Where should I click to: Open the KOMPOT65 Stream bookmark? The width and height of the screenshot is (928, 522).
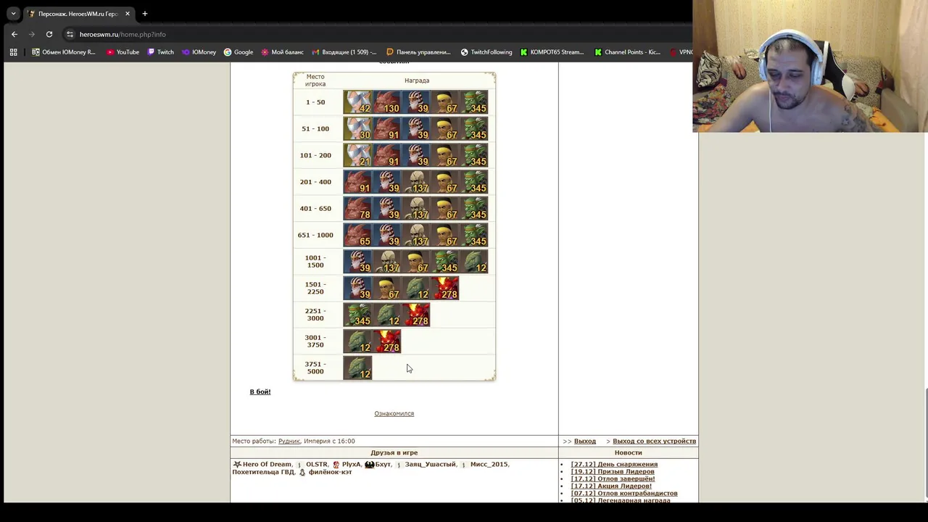[x=552, y=52]
